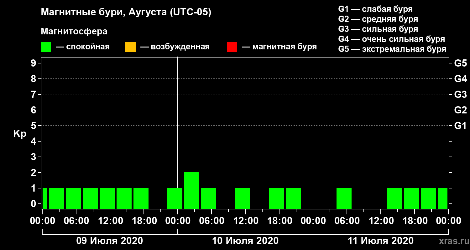Click the green bar at 12:00 on 10 Июля
470x250 pixels.
(x=243, y=198)
